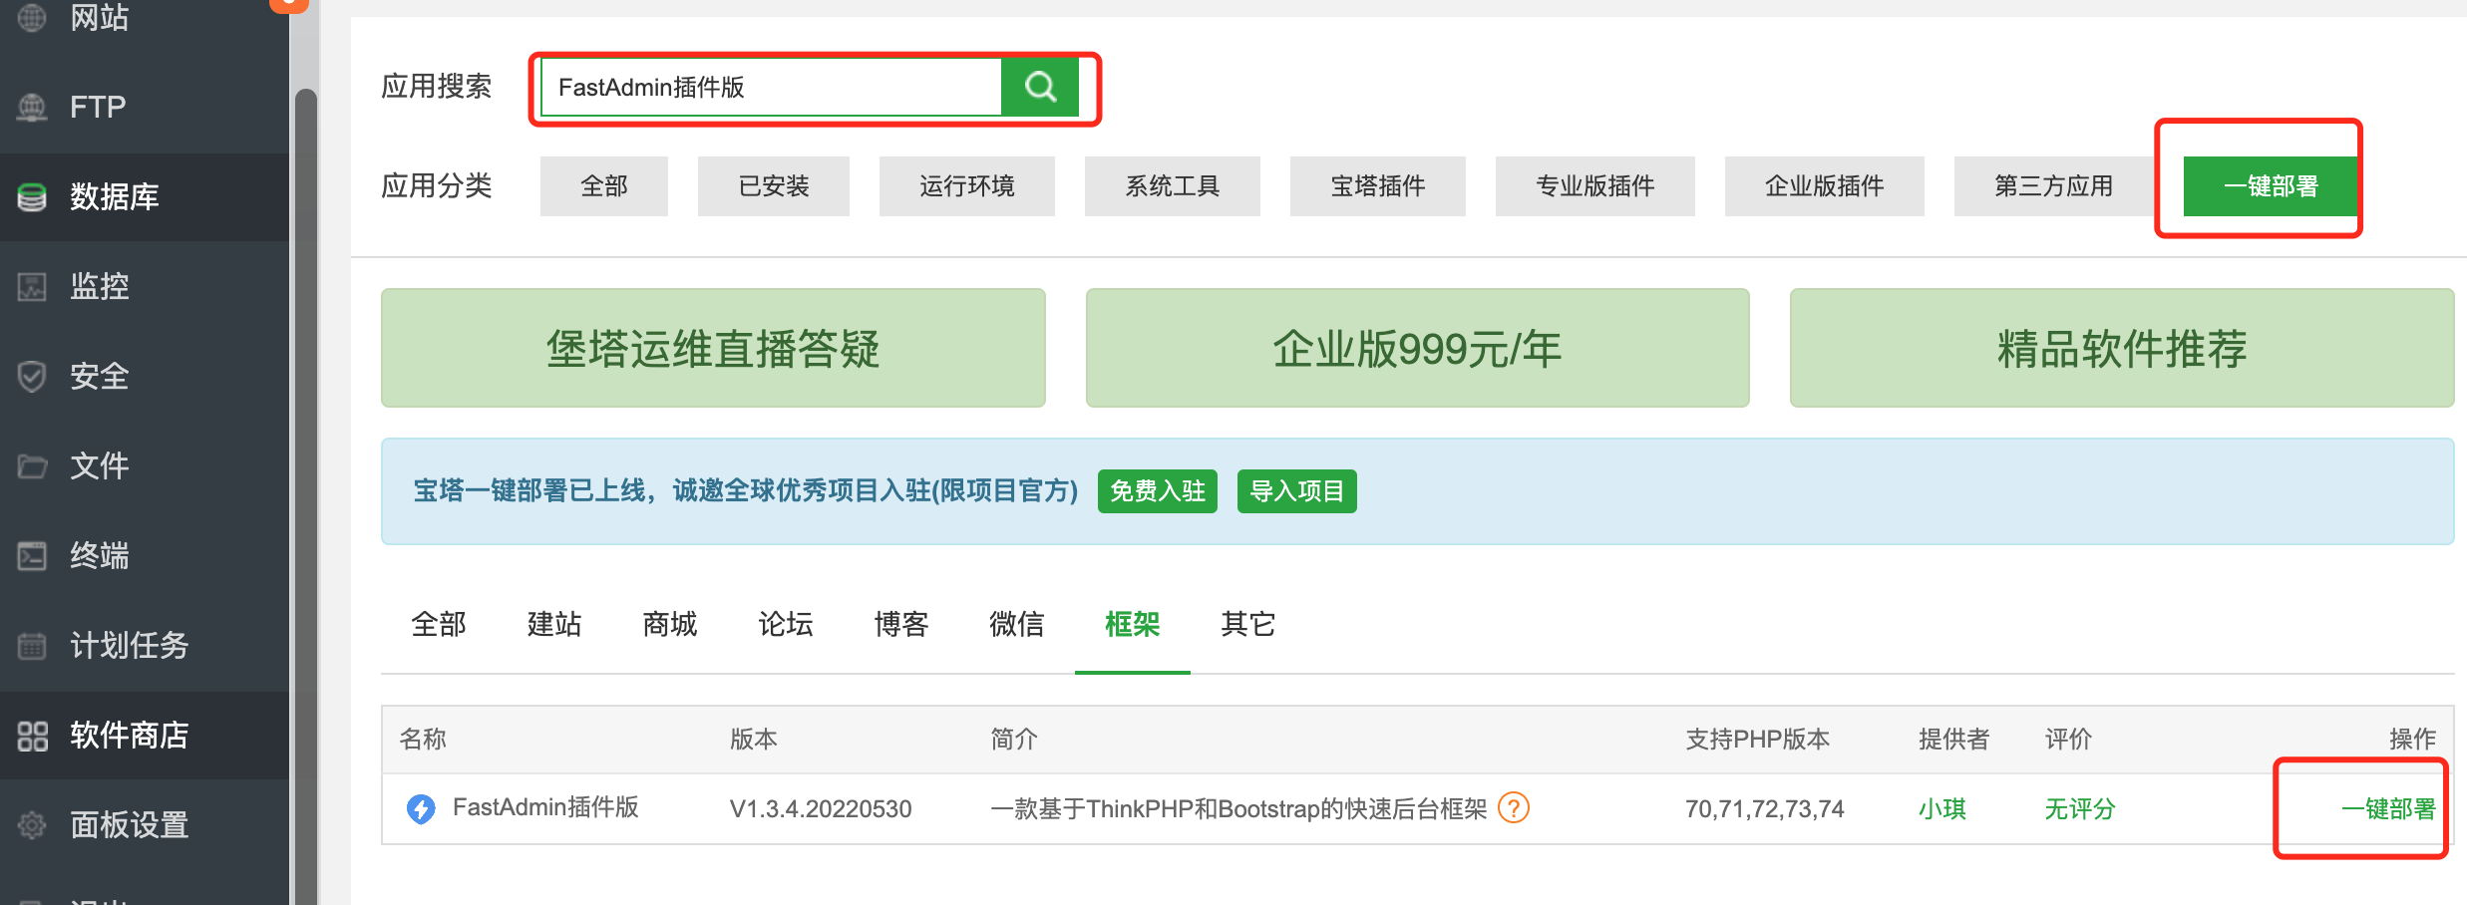The image size is (2467, 905).
Task: Click the 名称 column header
Action: point(423,739)
